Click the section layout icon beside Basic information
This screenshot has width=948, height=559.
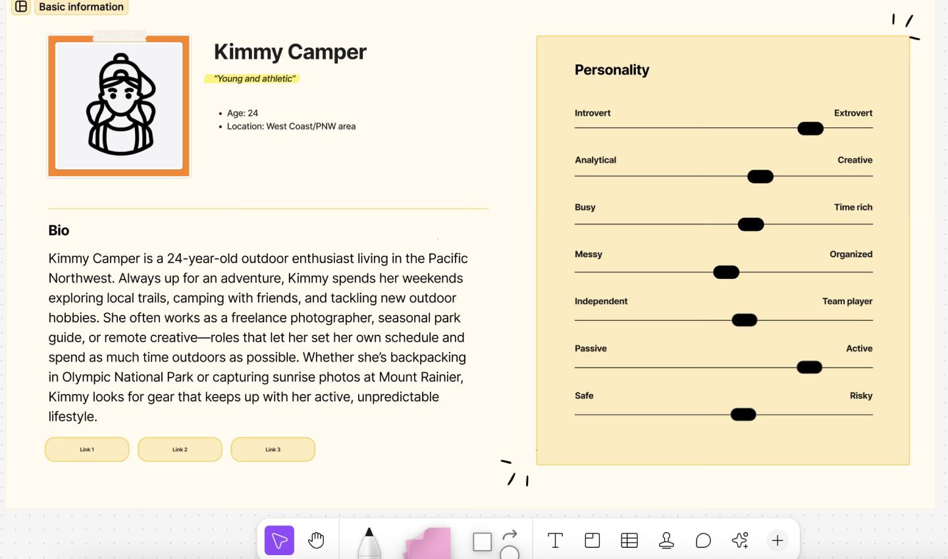pyautogui.click(x=22, y=7)
